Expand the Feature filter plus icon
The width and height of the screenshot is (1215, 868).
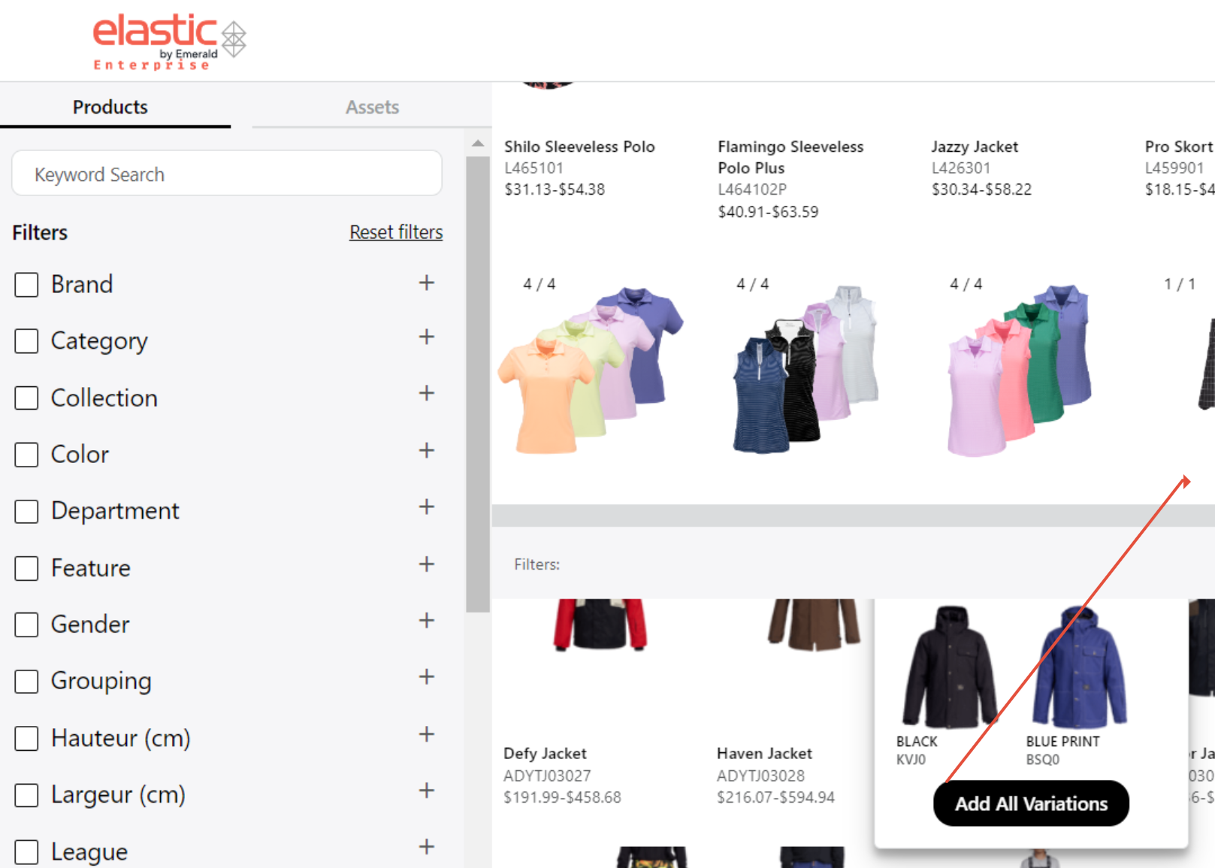click(x=426, y=564)
